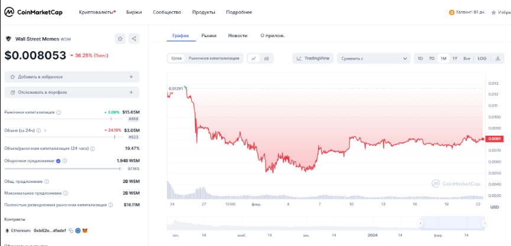
Task: Click the current price tag 0.0081
Action: 494,139
